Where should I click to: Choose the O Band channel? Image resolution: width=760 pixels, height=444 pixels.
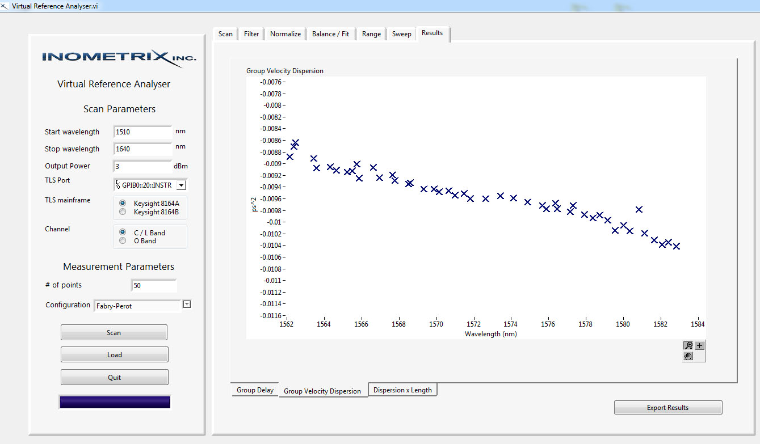123,241
